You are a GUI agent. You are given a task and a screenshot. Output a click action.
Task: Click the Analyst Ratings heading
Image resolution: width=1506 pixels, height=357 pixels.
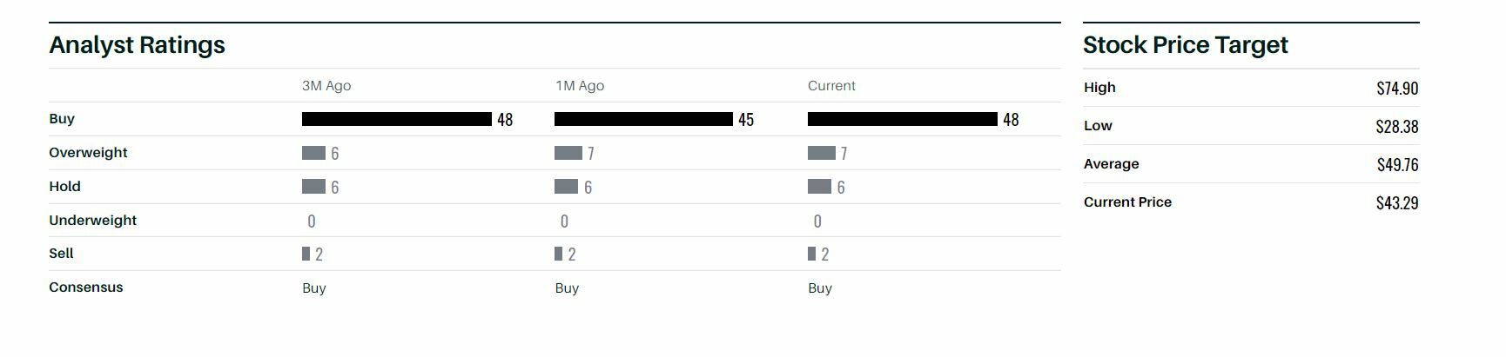point(137,45)
